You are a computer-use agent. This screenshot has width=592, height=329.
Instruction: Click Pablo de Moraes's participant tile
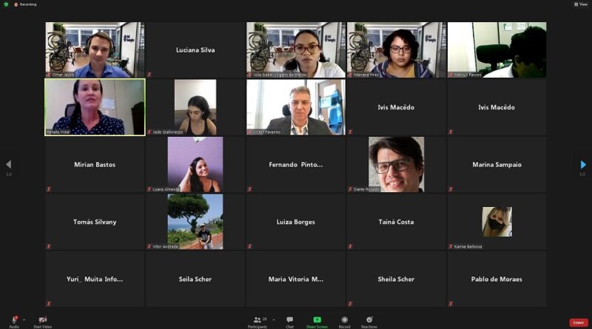click(x=497, y=279)
